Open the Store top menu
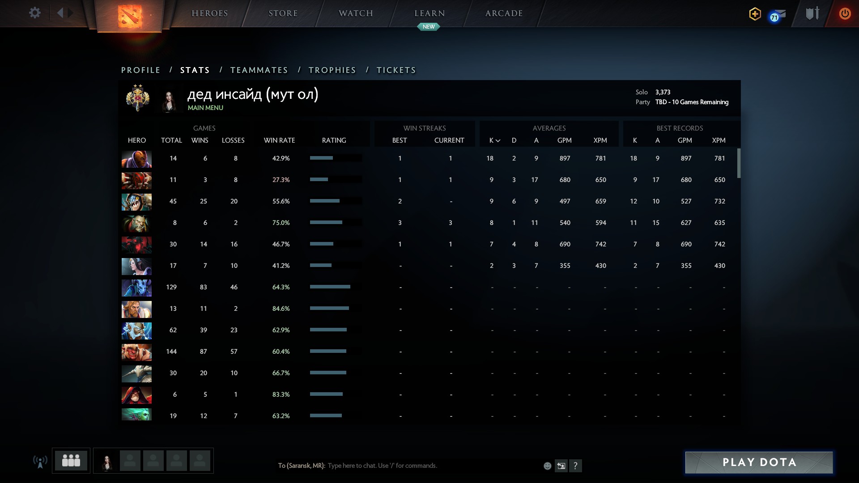The height and width of the screenshot is (483, 859). (x=283, y=13)
